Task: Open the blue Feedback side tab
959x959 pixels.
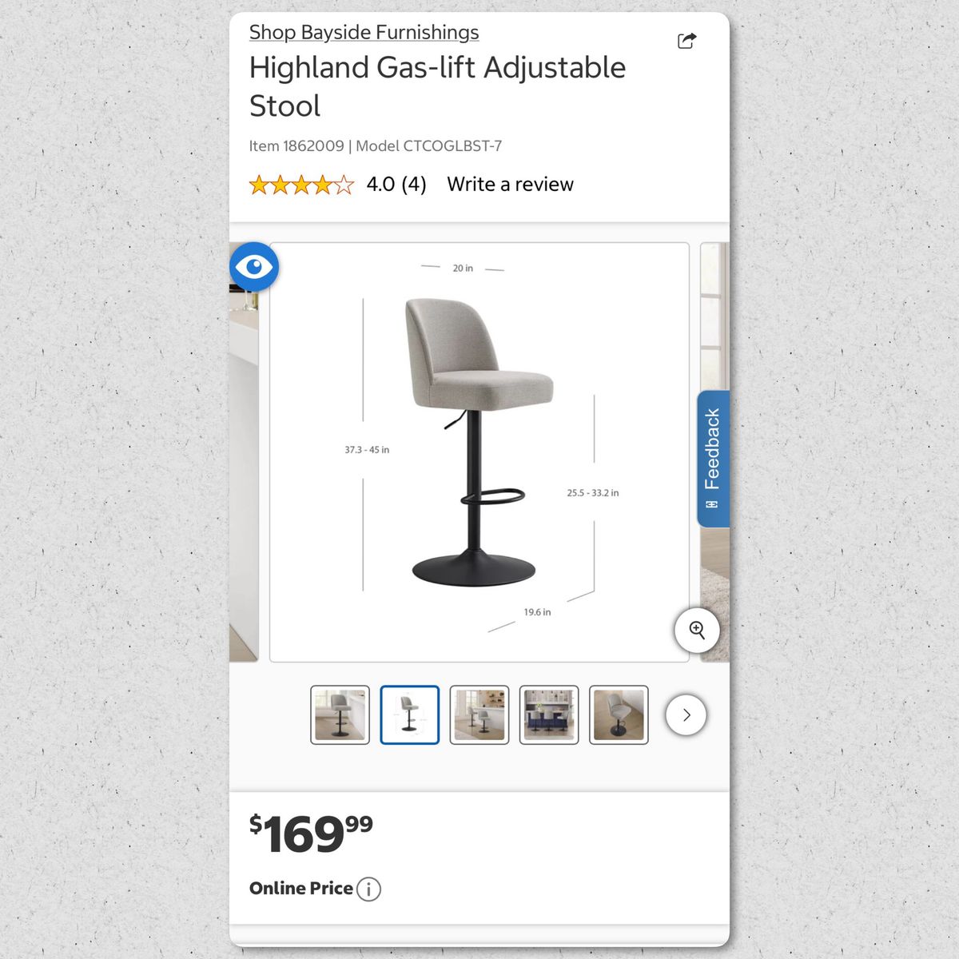Action: (x=713, y=459)
